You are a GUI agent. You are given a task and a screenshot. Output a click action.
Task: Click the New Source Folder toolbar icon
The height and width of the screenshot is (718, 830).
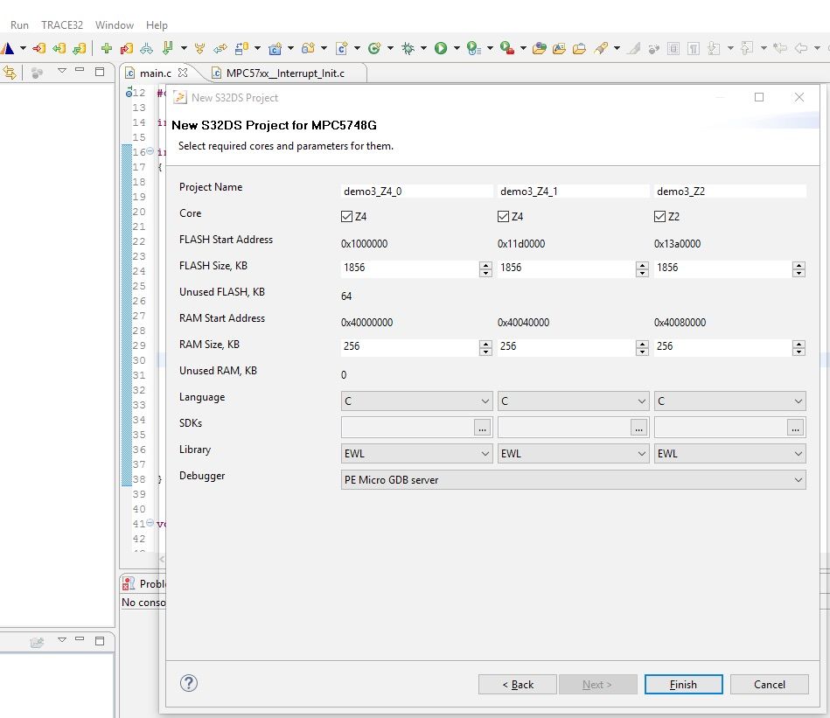pos(308,49)
